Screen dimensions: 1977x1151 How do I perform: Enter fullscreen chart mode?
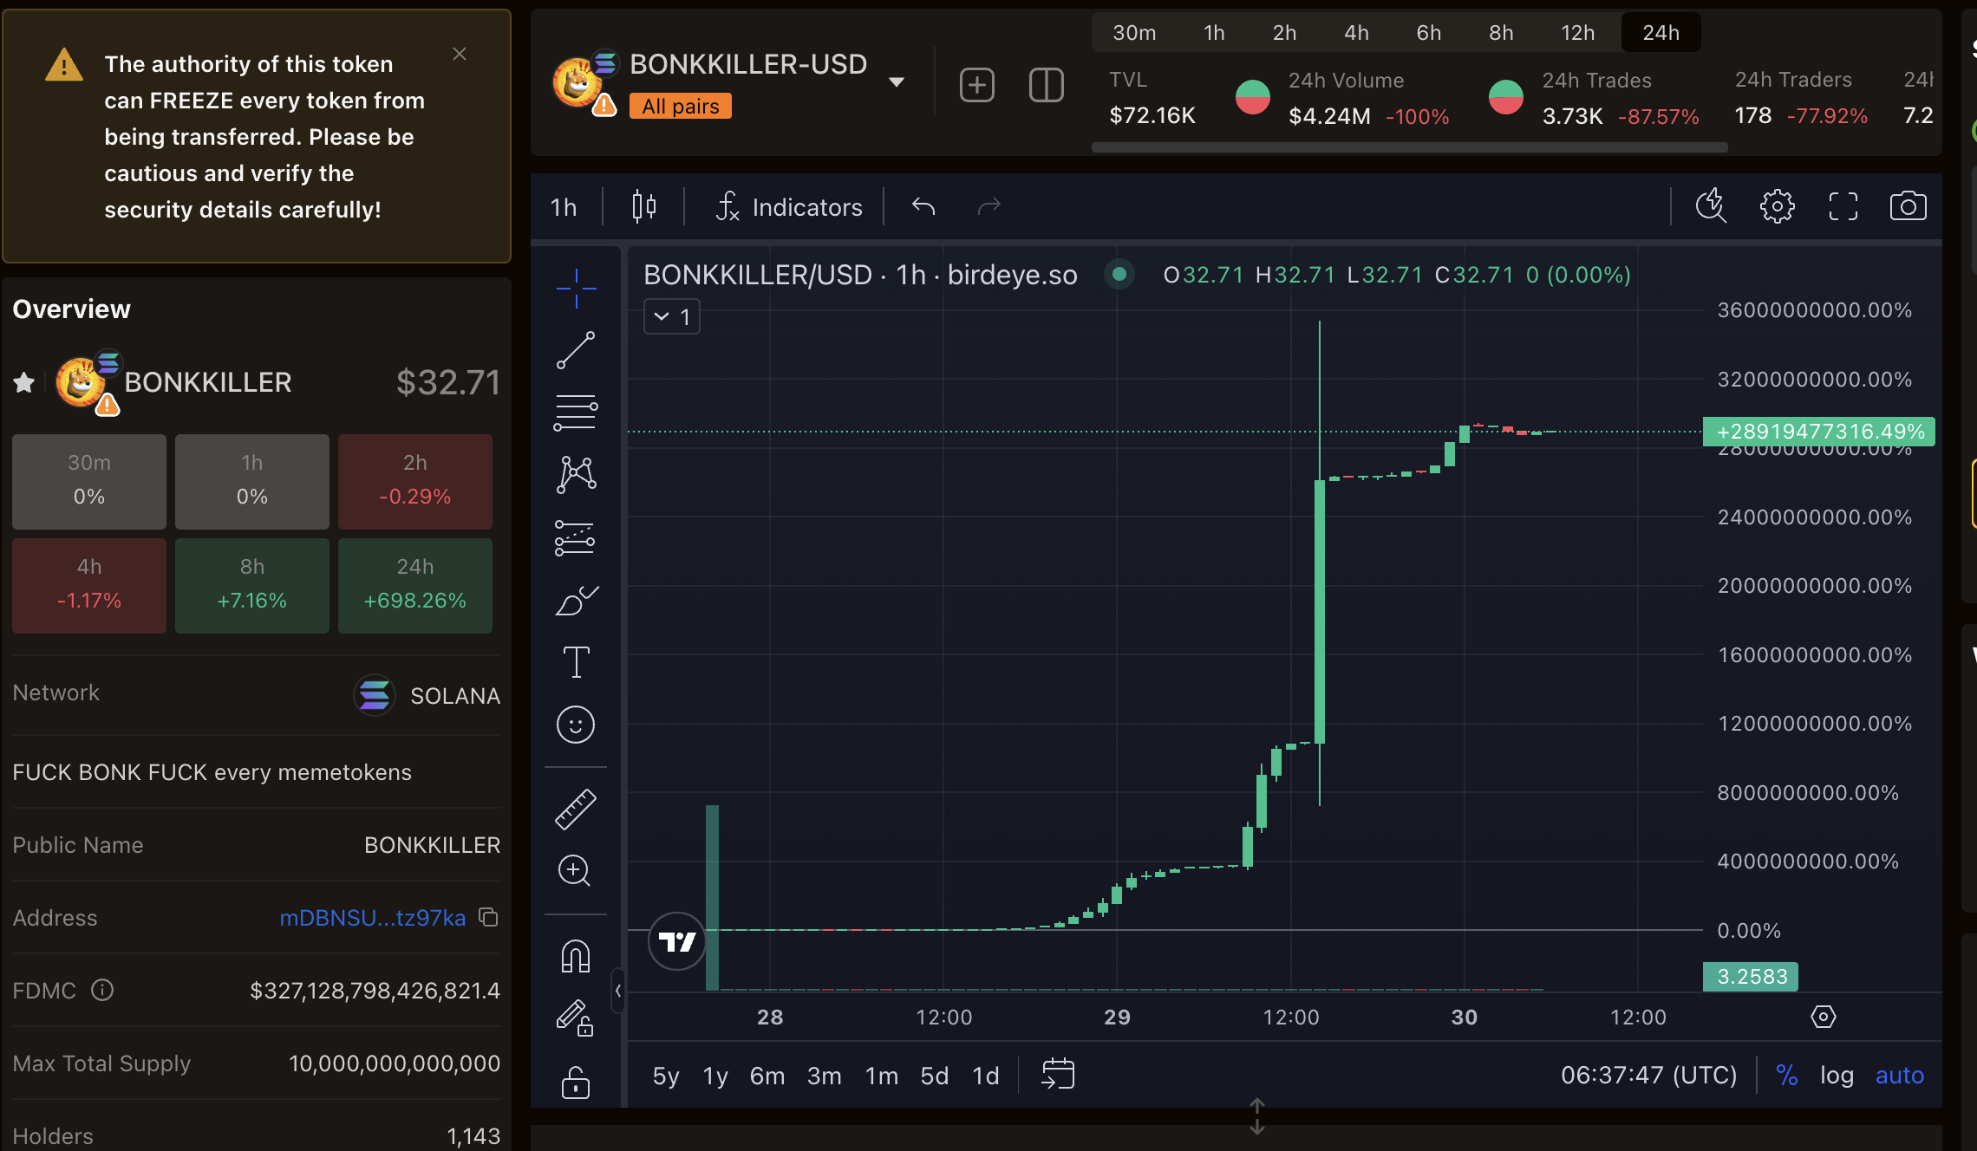(x=1843, y=206)
